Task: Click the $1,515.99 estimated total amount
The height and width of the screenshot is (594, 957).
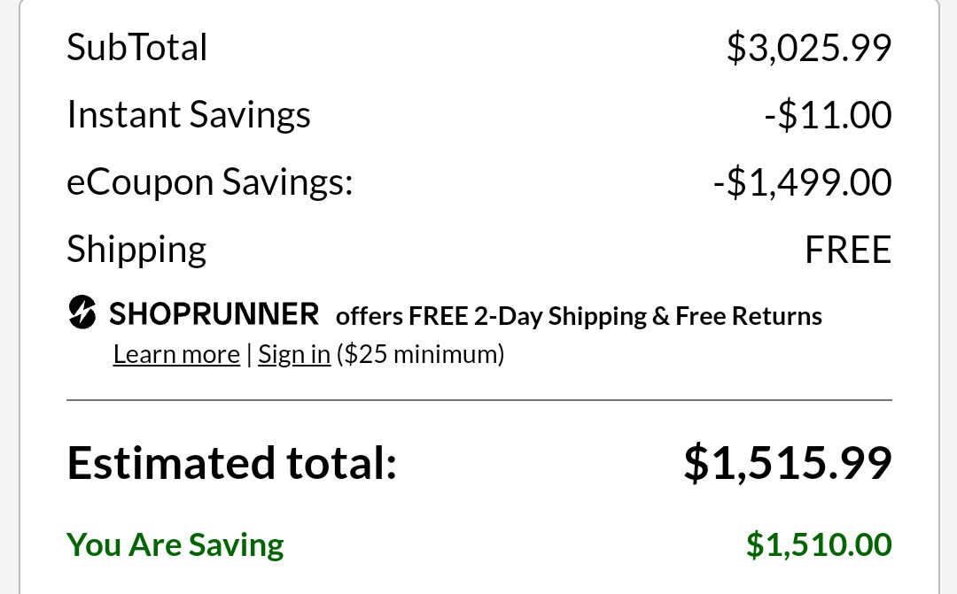Action: [x=787, y=463]
